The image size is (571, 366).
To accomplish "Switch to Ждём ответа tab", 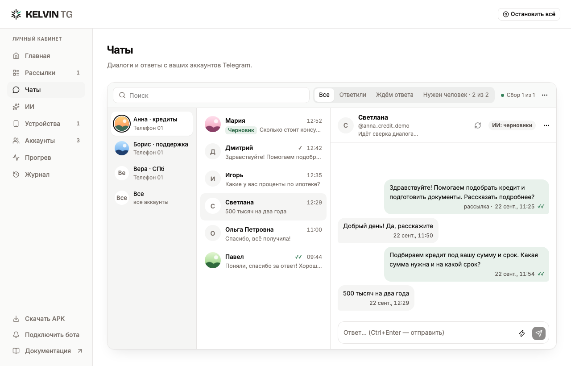I will coord(395,95).
